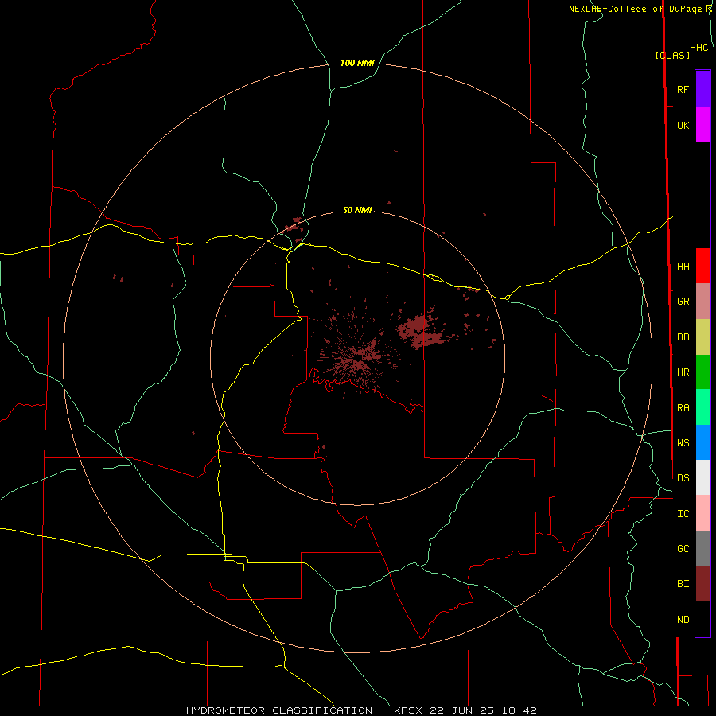Click the BD legend label
Viewport: 716px width, 716px height.
(x=683, y=337)
